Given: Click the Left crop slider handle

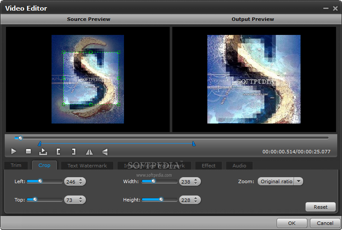Looking at the screenshot, I should click(40, 181).
